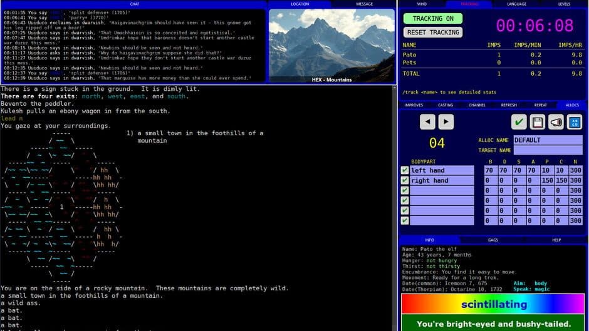The image size is (589, 331).
Task: Click the ALLOC NAME field showing DEFAULT
Action: click(548, 140)
